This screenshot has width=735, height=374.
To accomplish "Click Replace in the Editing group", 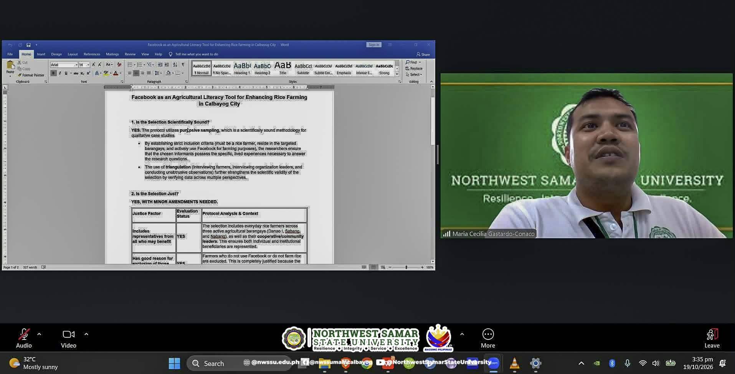I will click(414, 68).
